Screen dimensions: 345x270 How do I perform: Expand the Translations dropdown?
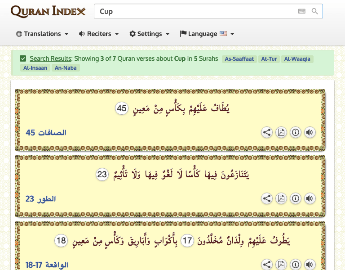[42, 34]
